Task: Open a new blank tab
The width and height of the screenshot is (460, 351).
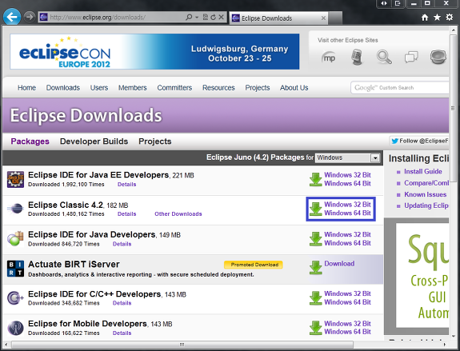Action: tap(335, 18)
